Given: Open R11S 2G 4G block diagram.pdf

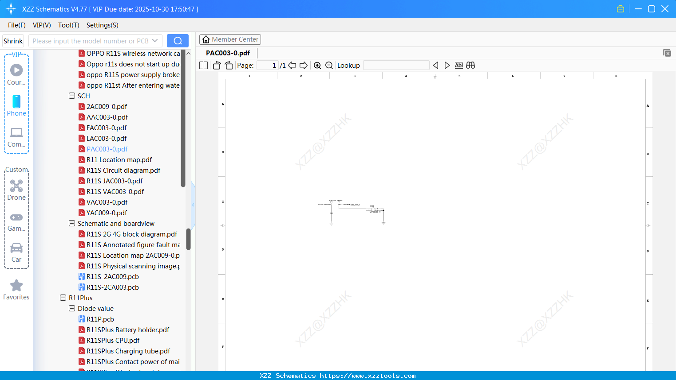Looking at the screenshot, I should (132, 234).
